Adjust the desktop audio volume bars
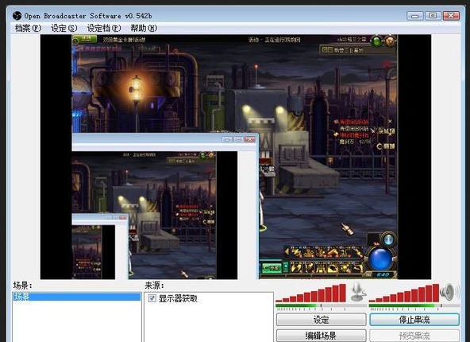The image size is (470, 342). (x=404, y=293)
